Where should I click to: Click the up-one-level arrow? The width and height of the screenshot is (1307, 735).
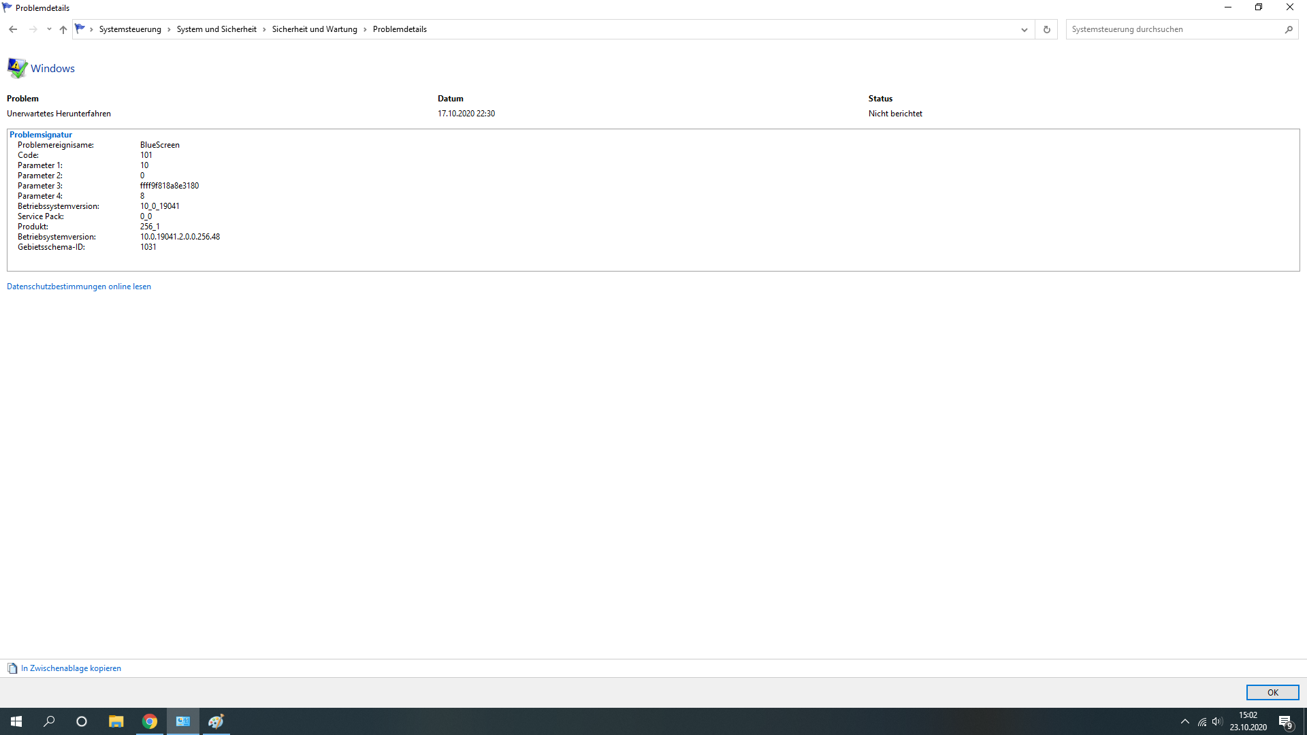coord(63,29)
